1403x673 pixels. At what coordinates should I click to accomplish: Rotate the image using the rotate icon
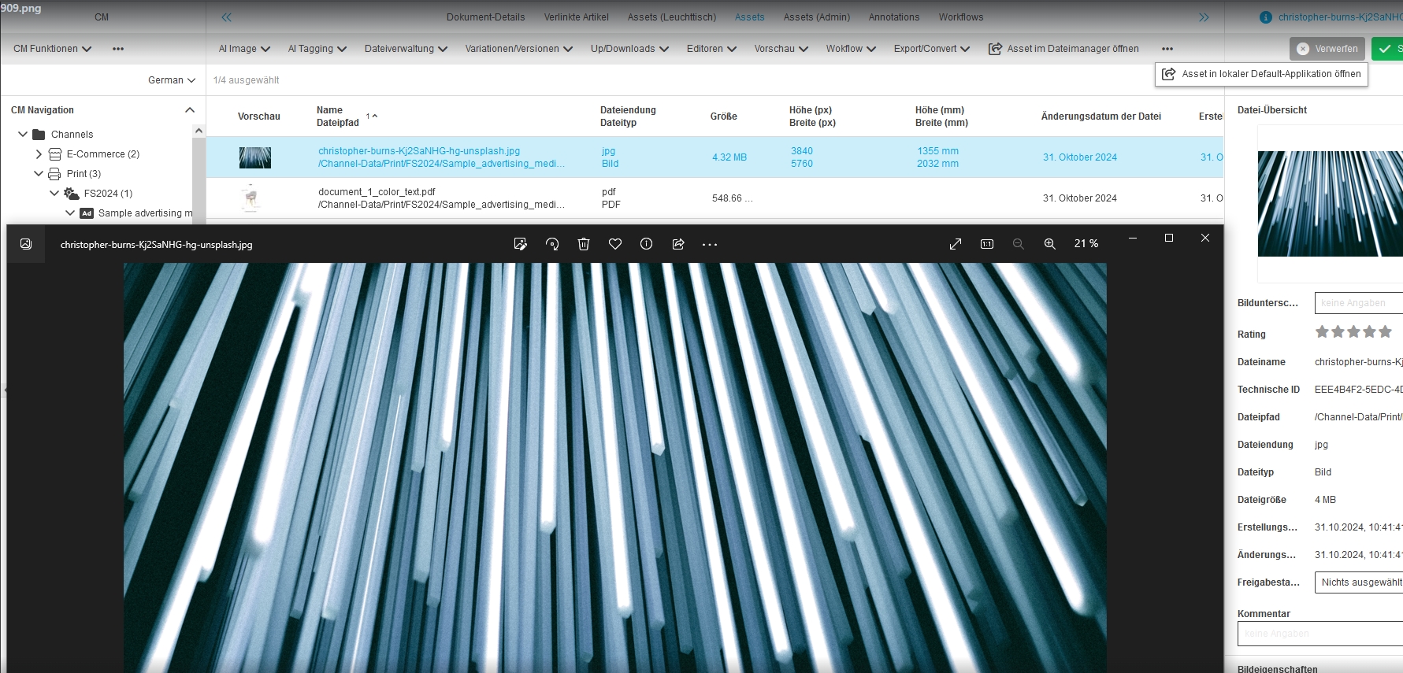click(x=552, y=244)
